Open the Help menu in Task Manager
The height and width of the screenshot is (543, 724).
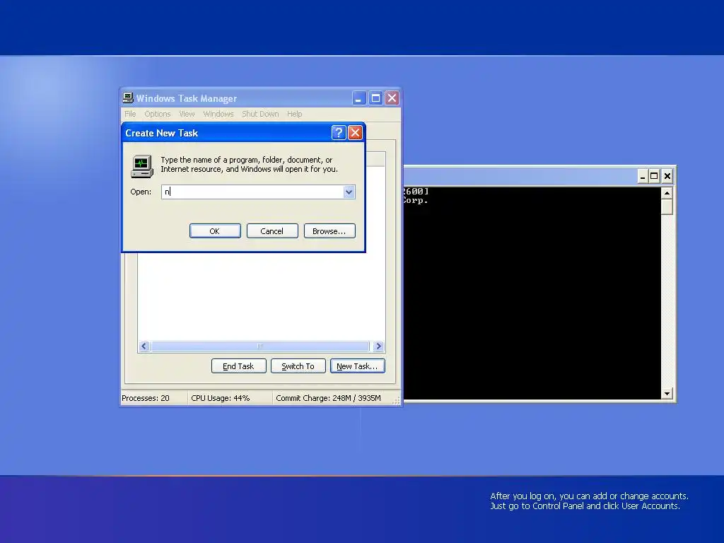pyautogui.click(x=295, y=114)
